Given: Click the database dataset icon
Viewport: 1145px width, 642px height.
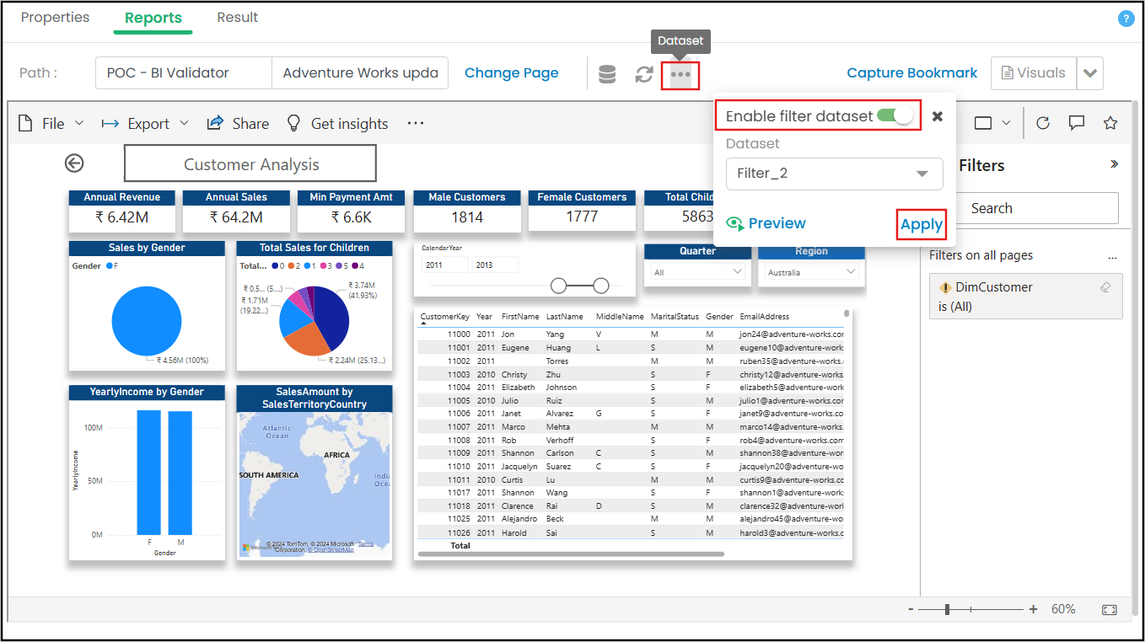Looking at the screenshot, I should (606, 74).
